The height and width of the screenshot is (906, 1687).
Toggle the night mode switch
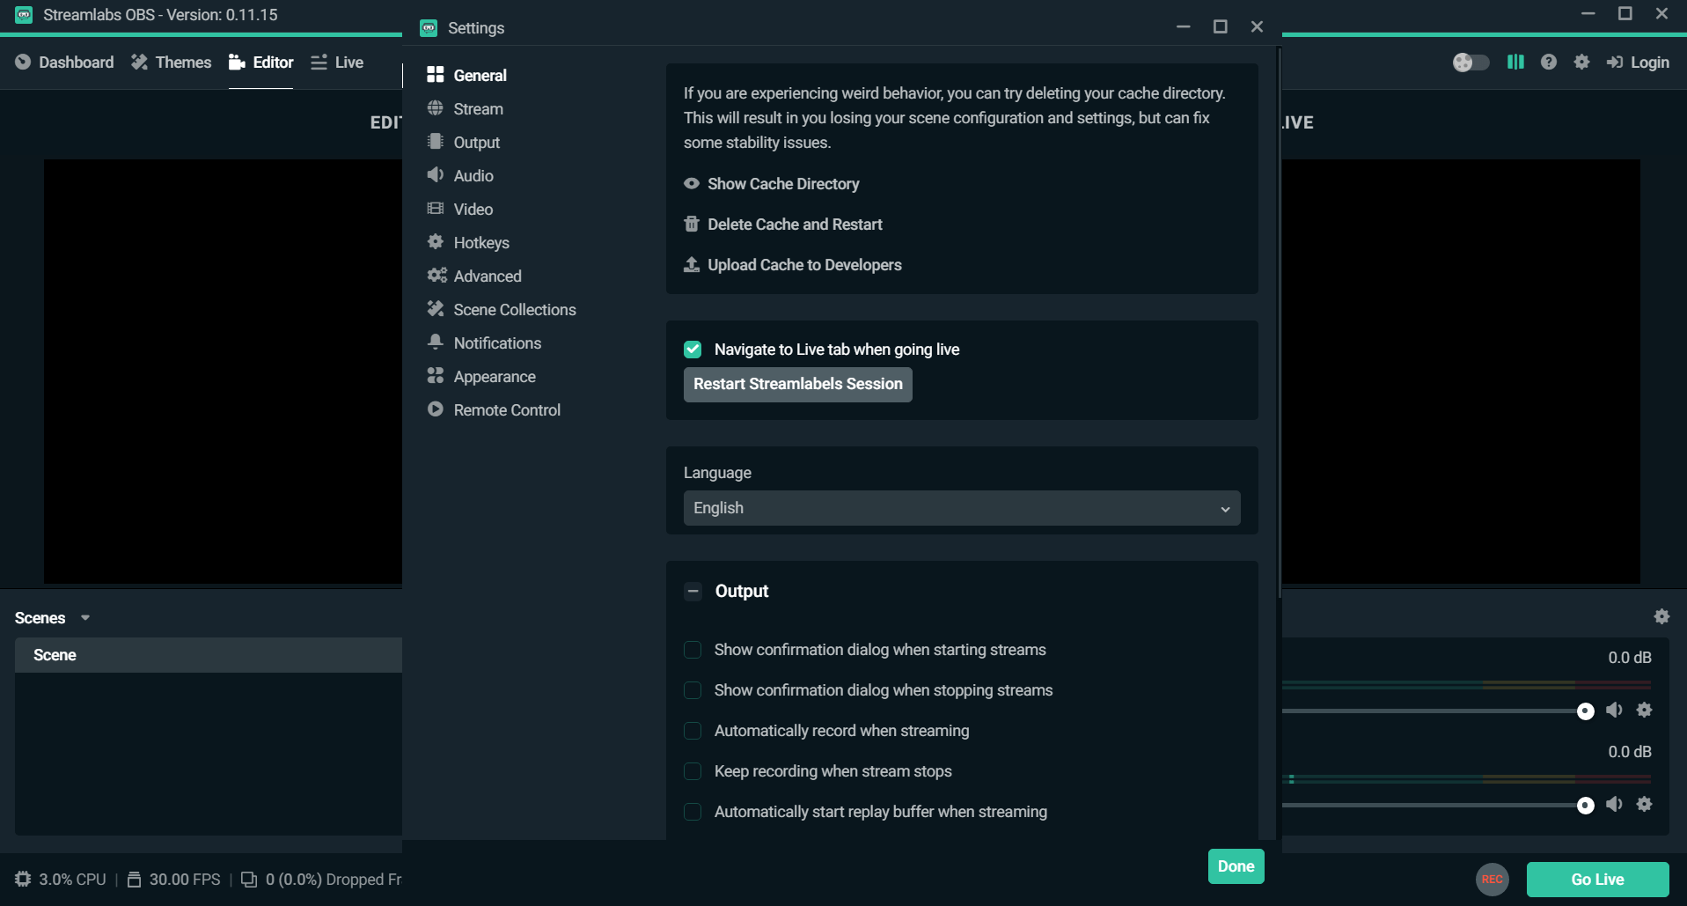1471,62
